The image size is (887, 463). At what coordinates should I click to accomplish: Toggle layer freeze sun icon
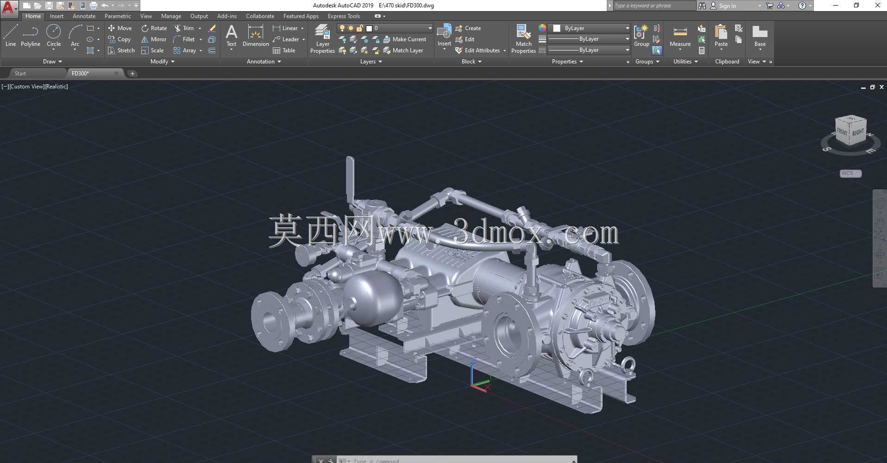tap(351, 28)
